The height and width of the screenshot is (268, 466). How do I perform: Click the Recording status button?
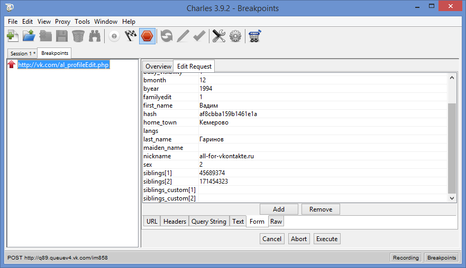click(406, 257)
